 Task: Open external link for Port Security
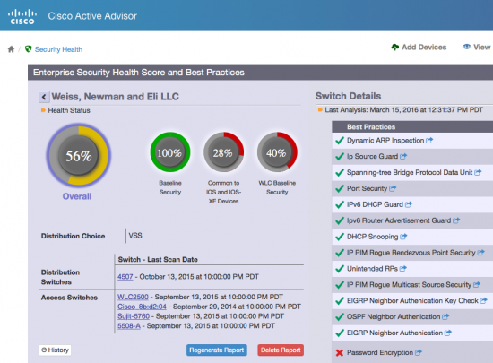click(393, 188)
